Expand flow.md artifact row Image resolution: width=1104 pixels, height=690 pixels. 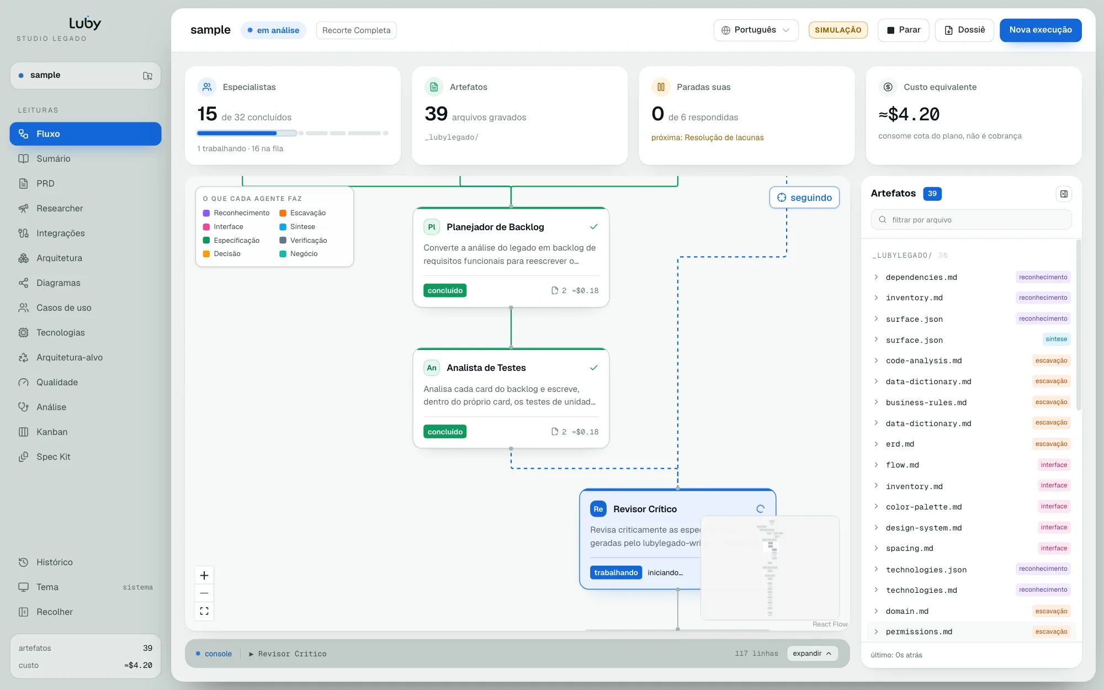click(876, 465)
